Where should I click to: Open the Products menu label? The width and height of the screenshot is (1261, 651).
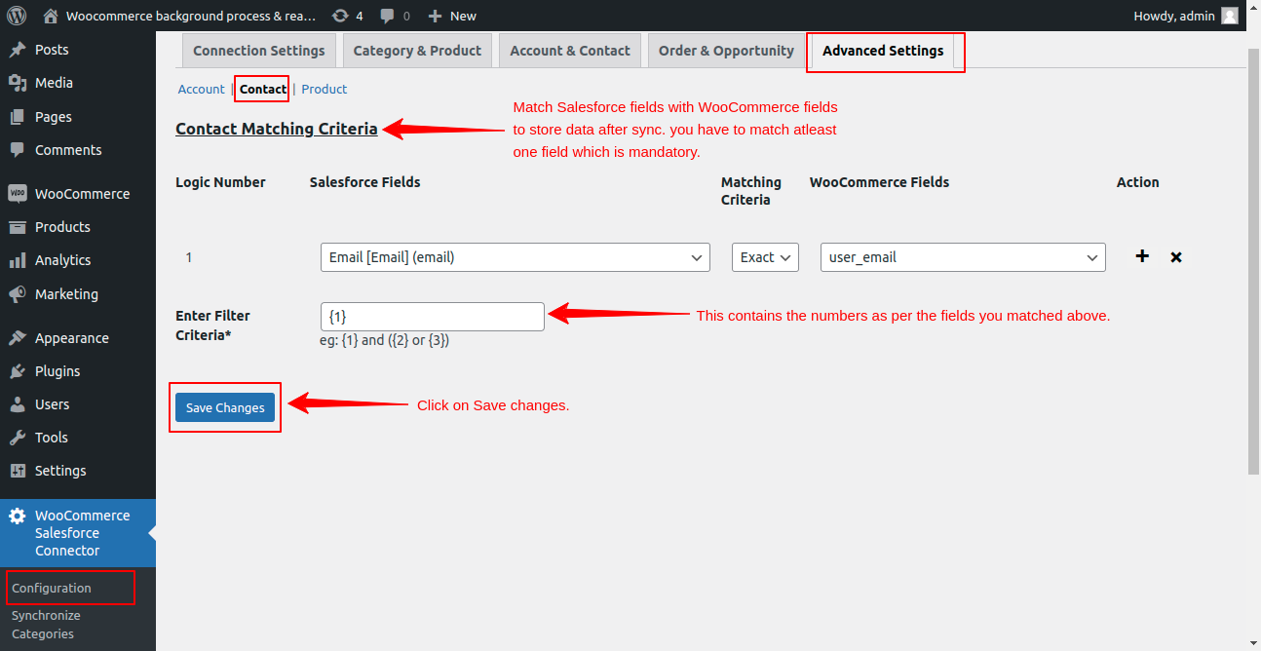[x=62, y=227]
